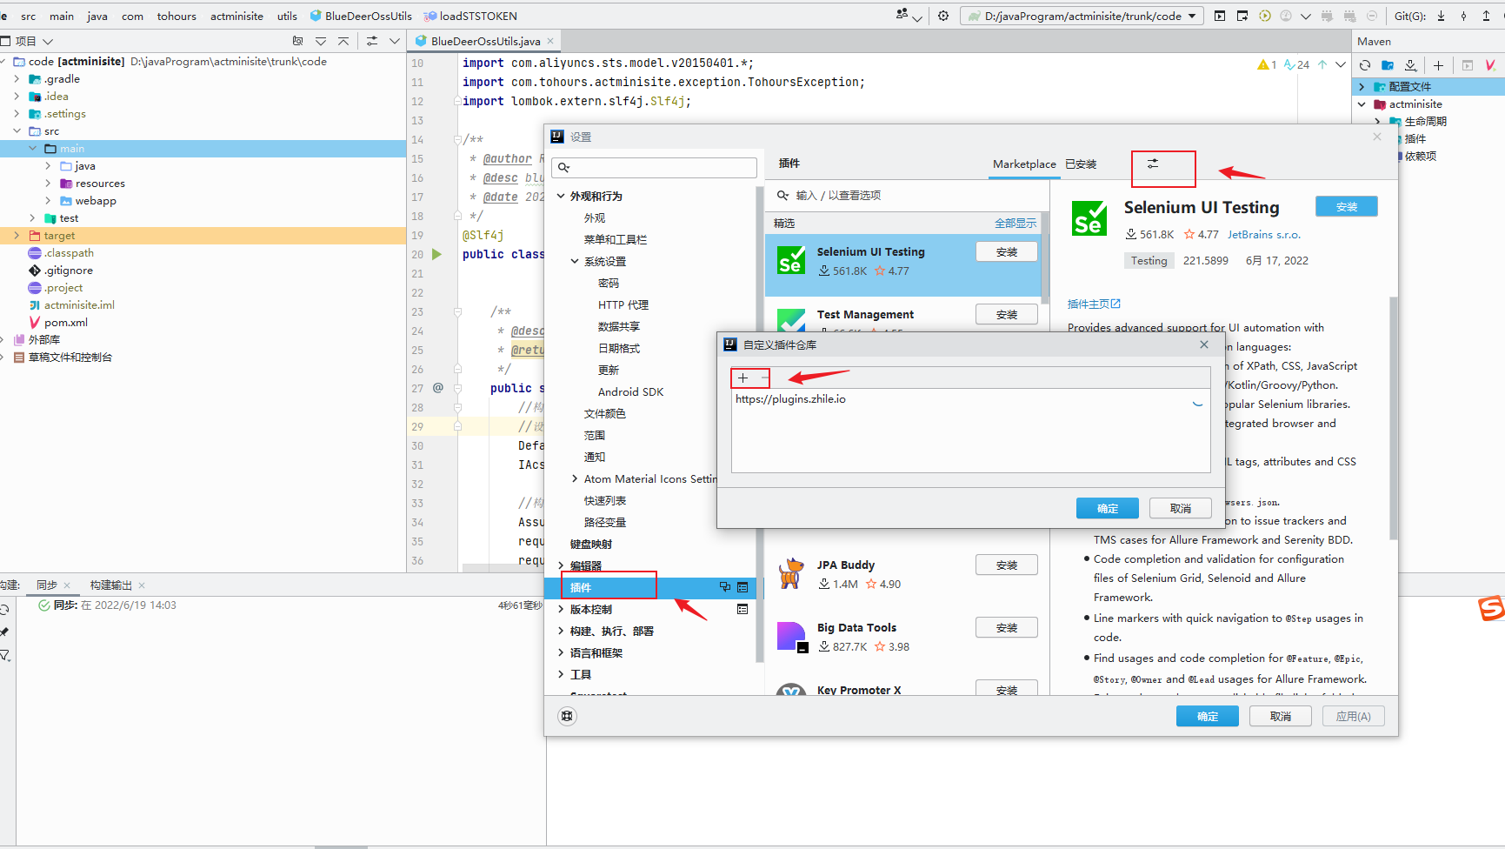Click the plugin search input field
Screen dimensions: 1505x849
click(904, 196)
